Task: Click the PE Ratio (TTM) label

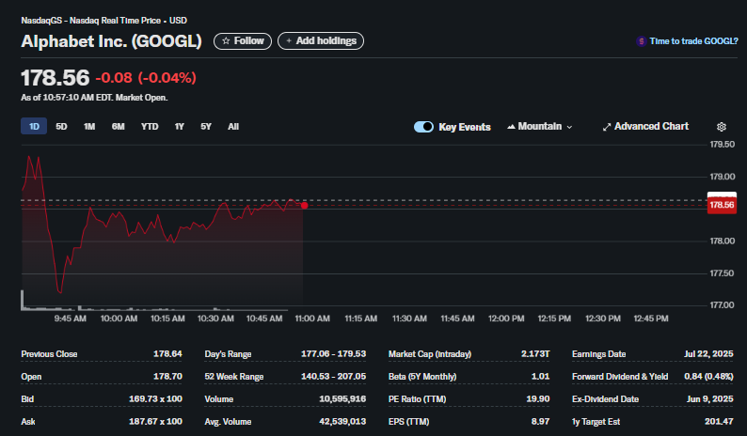Action: click(418, 398)
